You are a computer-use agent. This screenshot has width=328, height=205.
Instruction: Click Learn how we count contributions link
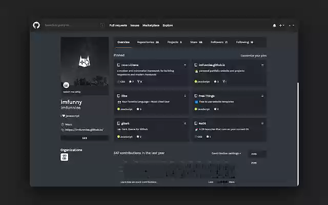[x=138, y=182]
